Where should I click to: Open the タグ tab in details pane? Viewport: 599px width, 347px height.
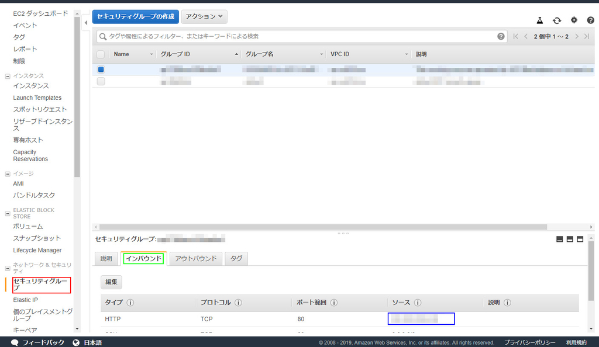[x=236, y=258]
